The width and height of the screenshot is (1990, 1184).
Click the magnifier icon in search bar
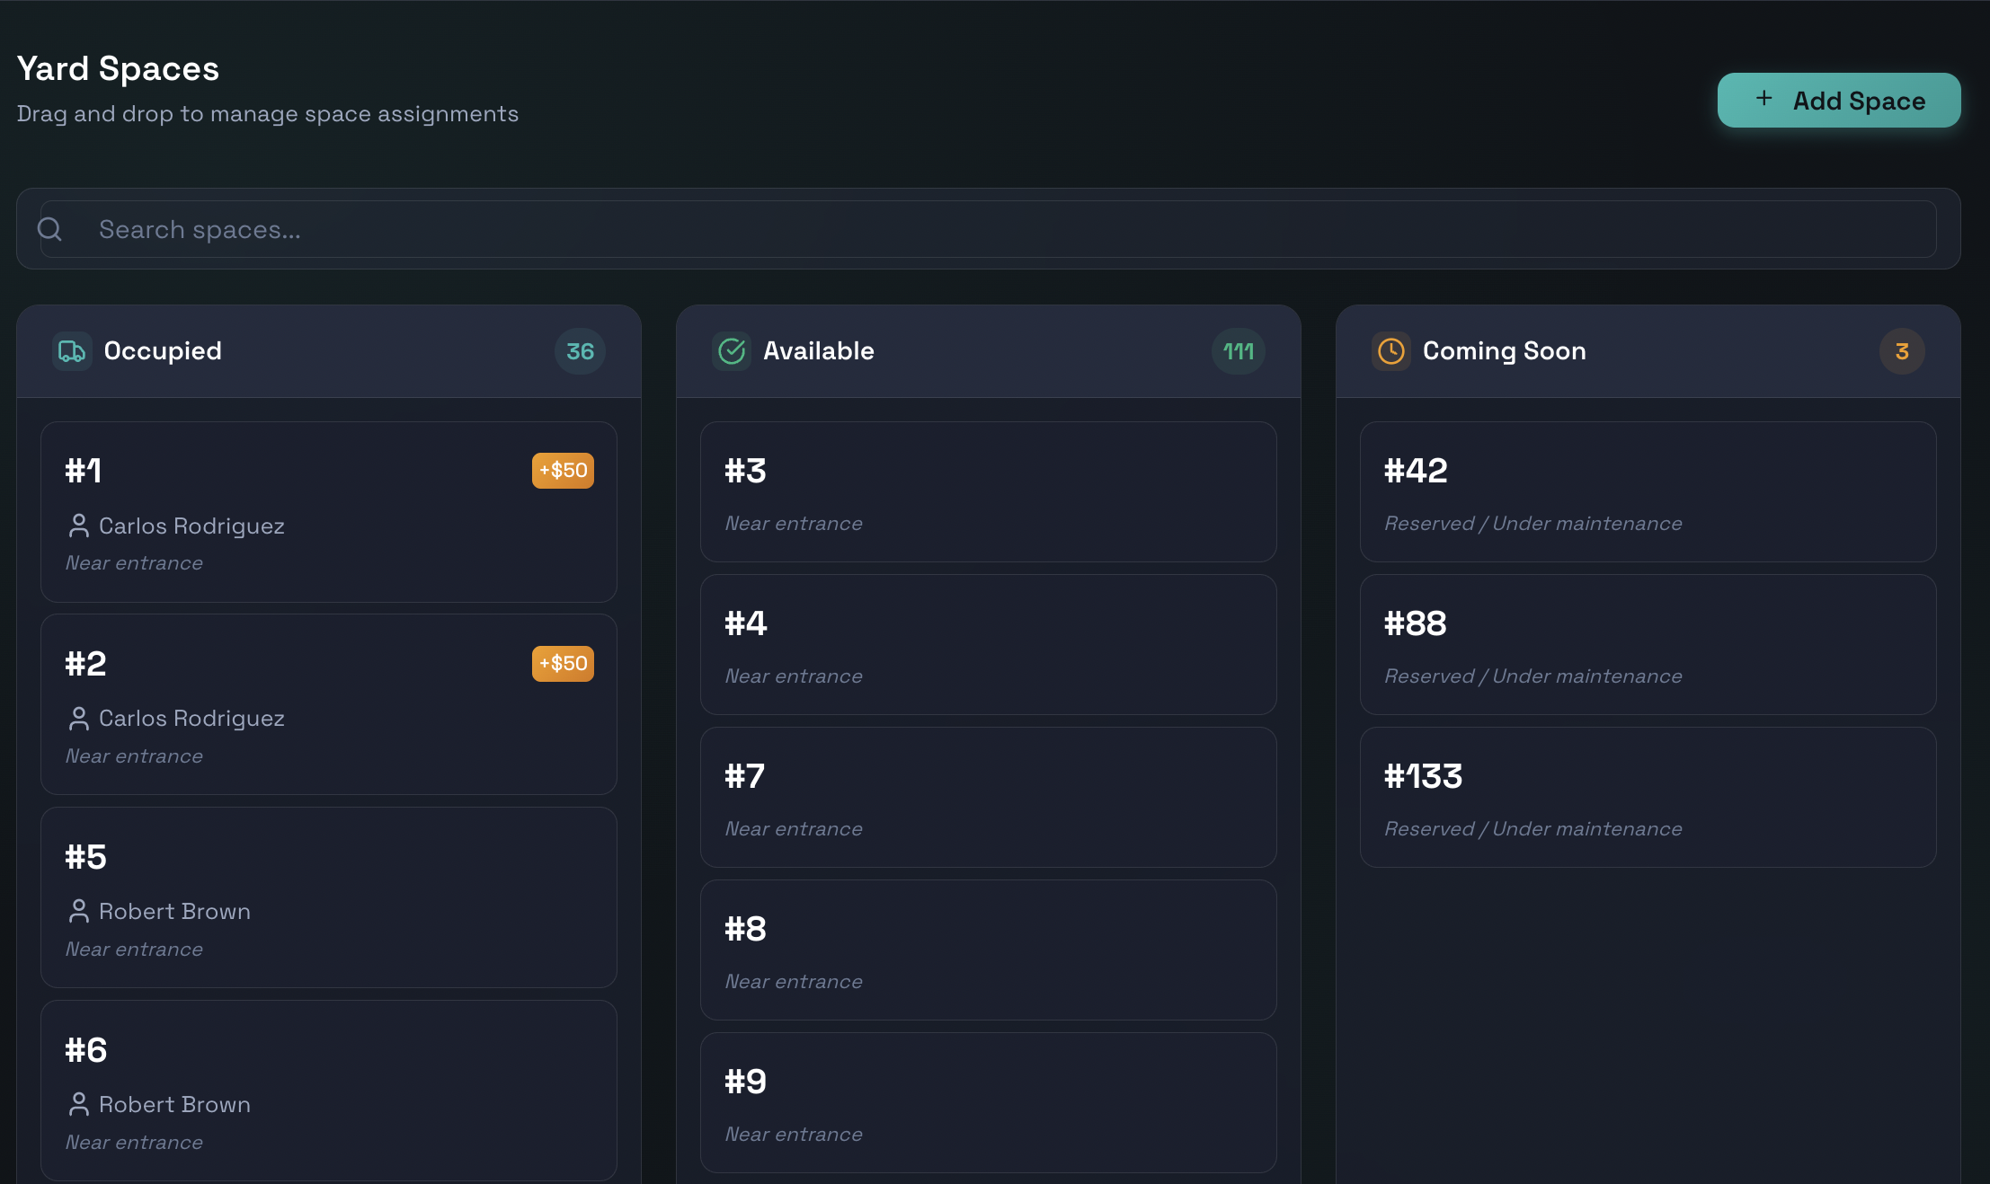pos(50,229)
